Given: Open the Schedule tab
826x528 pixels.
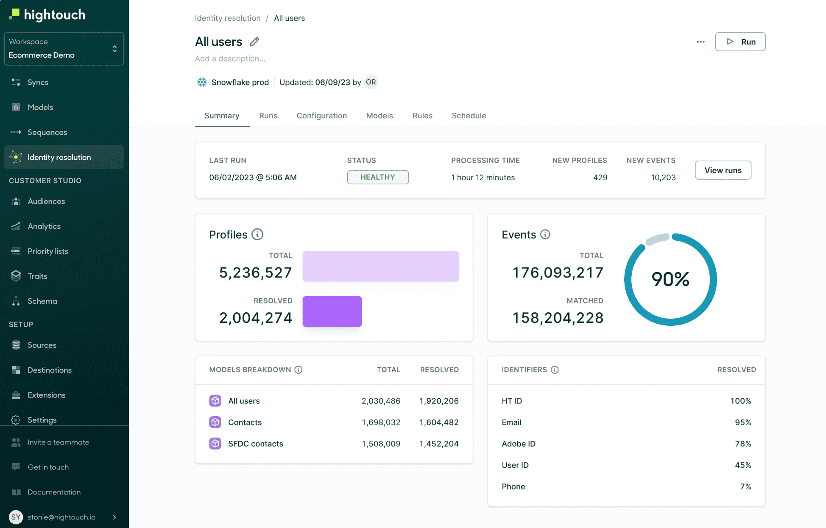Looking at the screenshot, I should [x=469, y=116].
